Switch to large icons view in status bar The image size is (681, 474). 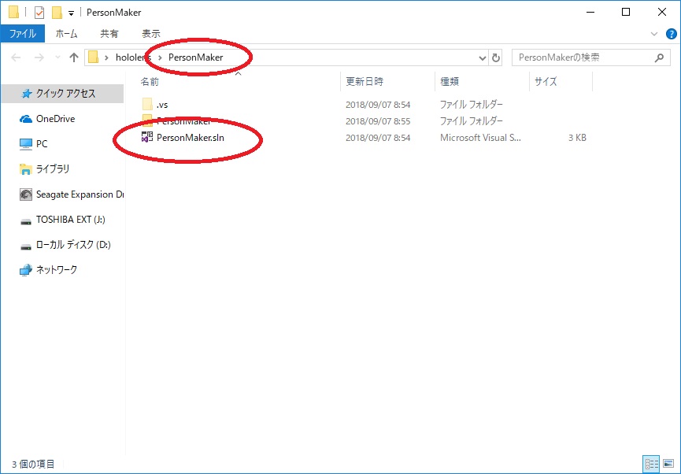(x=668, y=464)
